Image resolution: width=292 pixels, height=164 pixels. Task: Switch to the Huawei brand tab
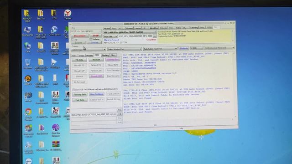[x=129, y=28]
